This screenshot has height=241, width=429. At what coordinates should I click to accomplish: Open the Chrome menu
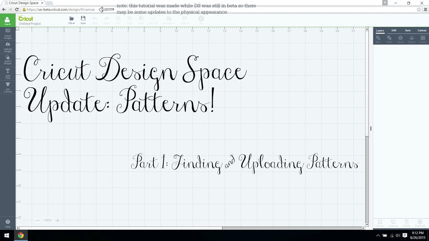(426, 9)
